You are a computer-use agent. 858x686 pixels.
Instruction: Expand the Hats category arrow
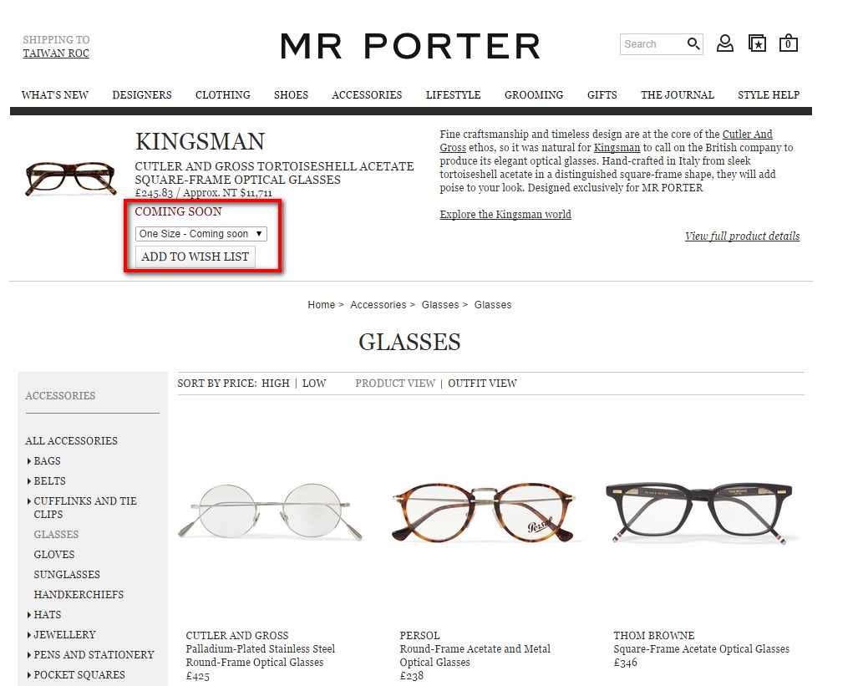point(29,615)
